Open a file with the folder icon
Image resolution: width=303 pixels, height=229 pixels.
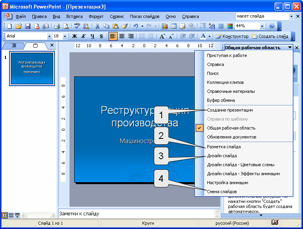(19, 26)
